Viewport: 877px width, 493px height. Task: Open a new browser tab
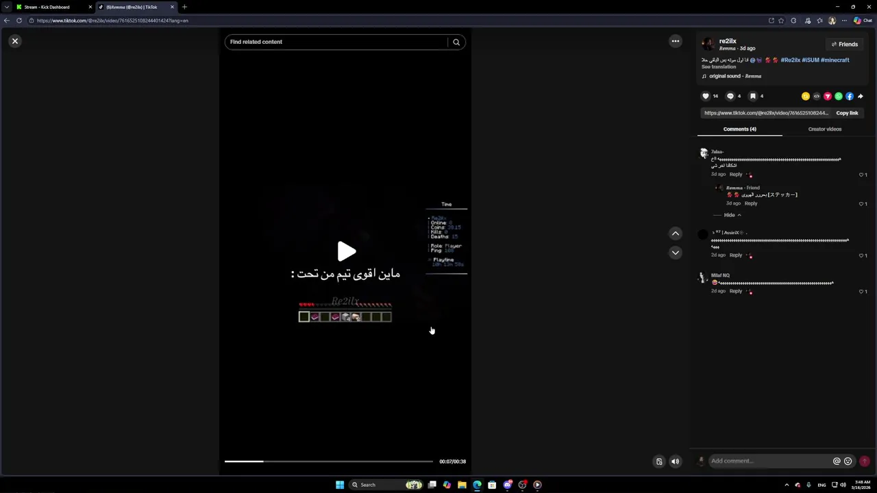184,7
